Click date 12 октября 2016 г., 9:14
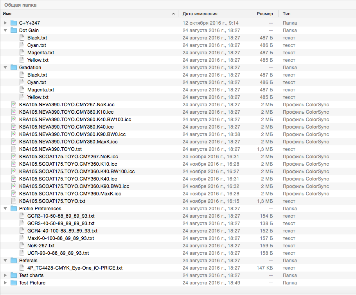Viewport: 356px width, 295px height. 210,23
